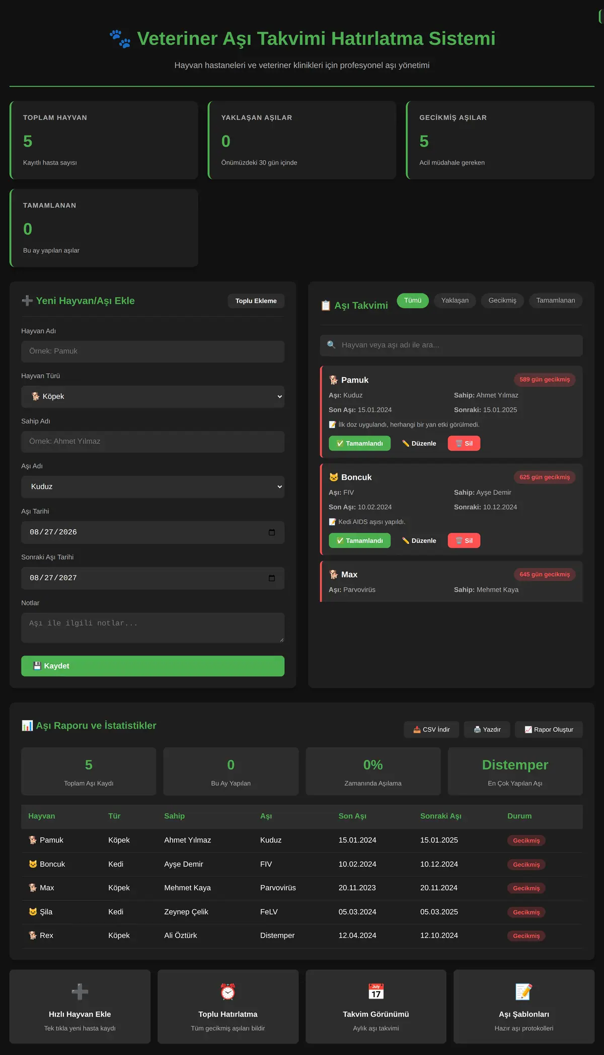604x1055 pixels.
Task: Click the 589 gün gecikmiş badge
Action: (x=545, y=380)
